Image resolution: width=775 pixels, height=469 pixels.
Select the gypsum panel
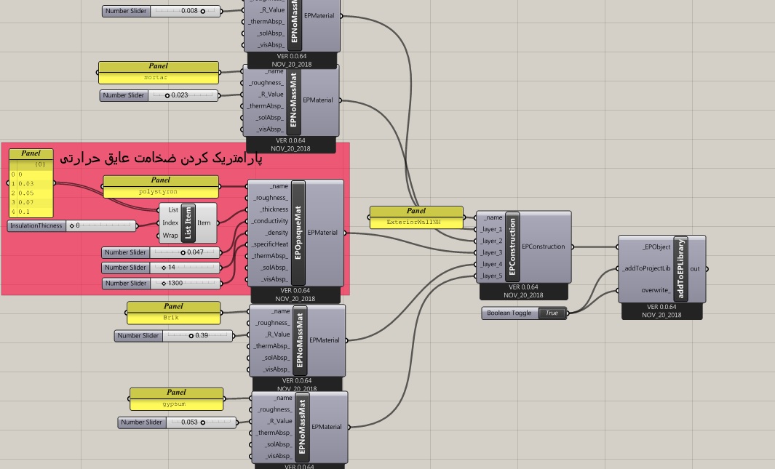point(176,399)
